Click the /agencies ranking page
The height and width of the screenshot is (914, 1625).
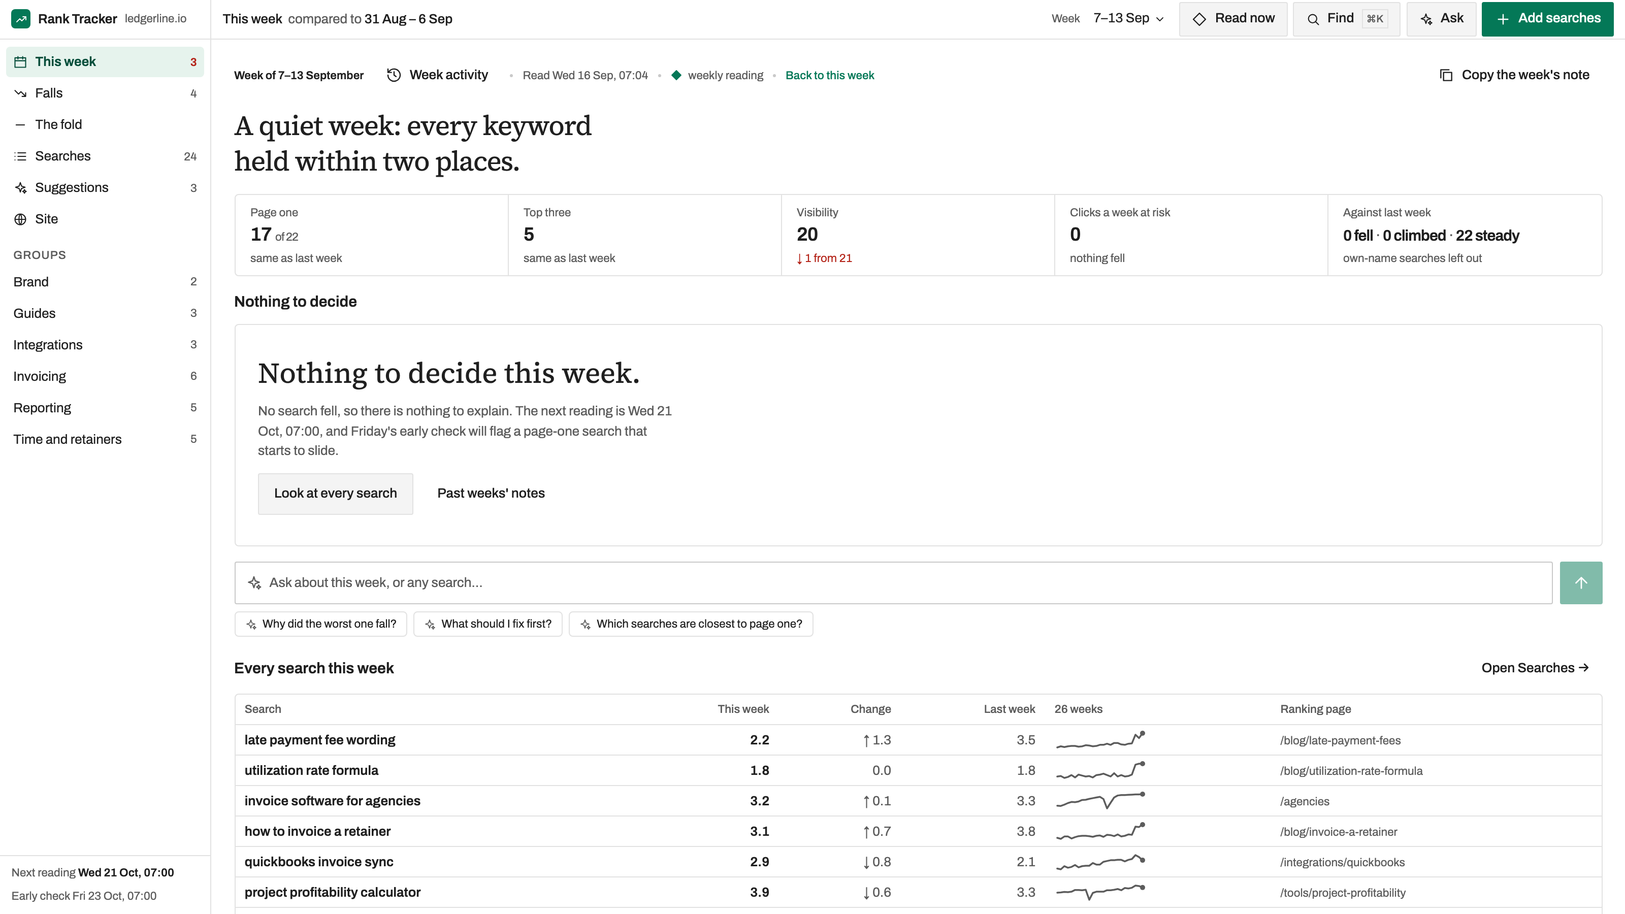(x=1305, y=802)
